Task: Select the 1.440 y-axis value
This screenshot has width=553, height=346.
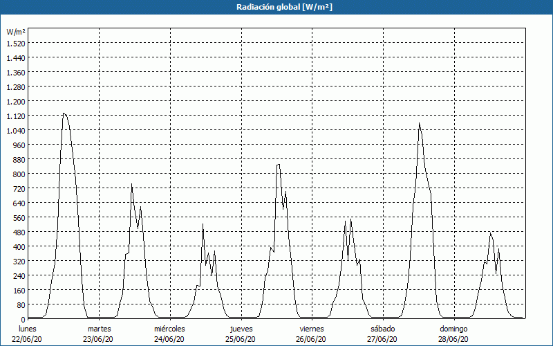Action: (x=16, y=58)
